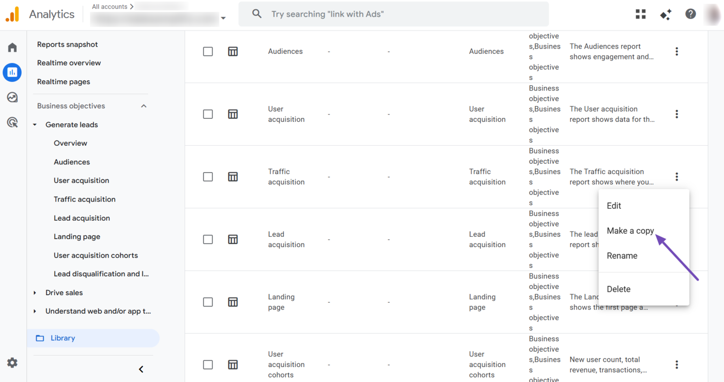
Task: Open the Google apps grid icon
Action: [641, 14]
